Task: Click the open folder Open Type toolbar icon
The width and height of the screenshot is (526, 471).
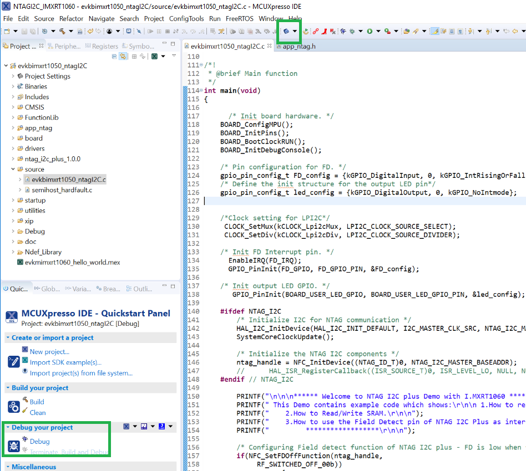Action: click(407, 31)
